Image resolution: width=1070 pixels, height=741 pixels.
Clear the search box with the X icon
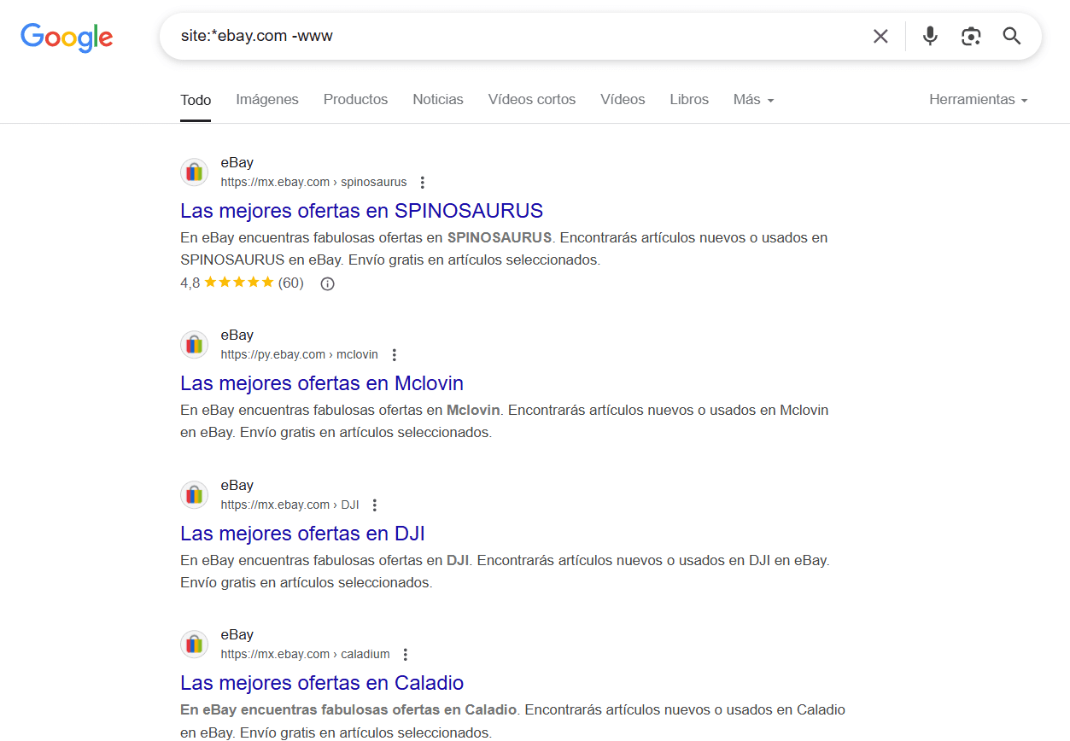coord(880,36)
